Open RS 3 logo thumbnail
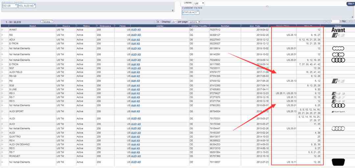This screenshot has height=168, width=355. pyautogui.click(x=338, y=94)
